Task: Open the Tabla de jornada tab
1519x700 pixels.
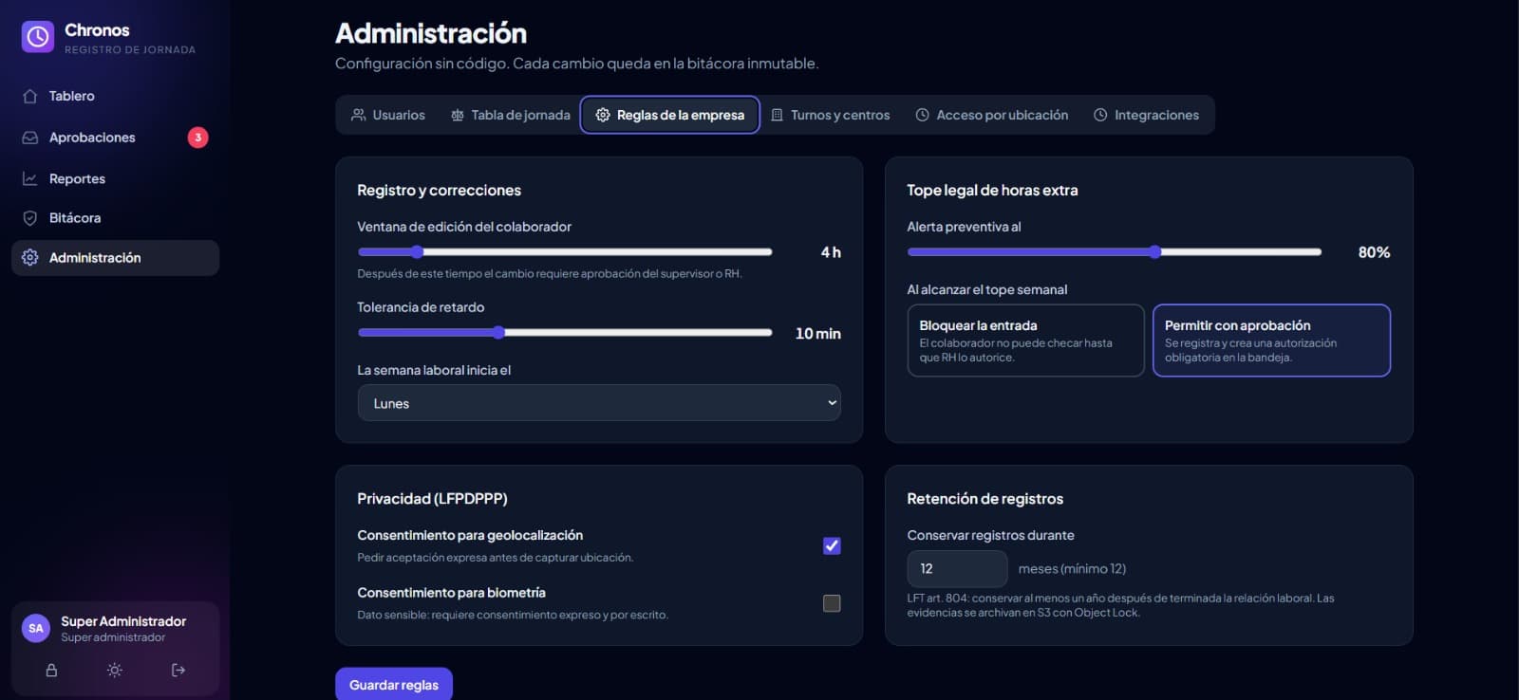Action: pos(511,115)
